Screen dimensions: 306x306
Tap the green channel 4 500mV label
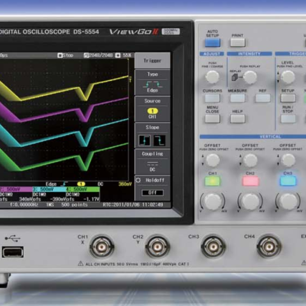click(x=83, y=189)
